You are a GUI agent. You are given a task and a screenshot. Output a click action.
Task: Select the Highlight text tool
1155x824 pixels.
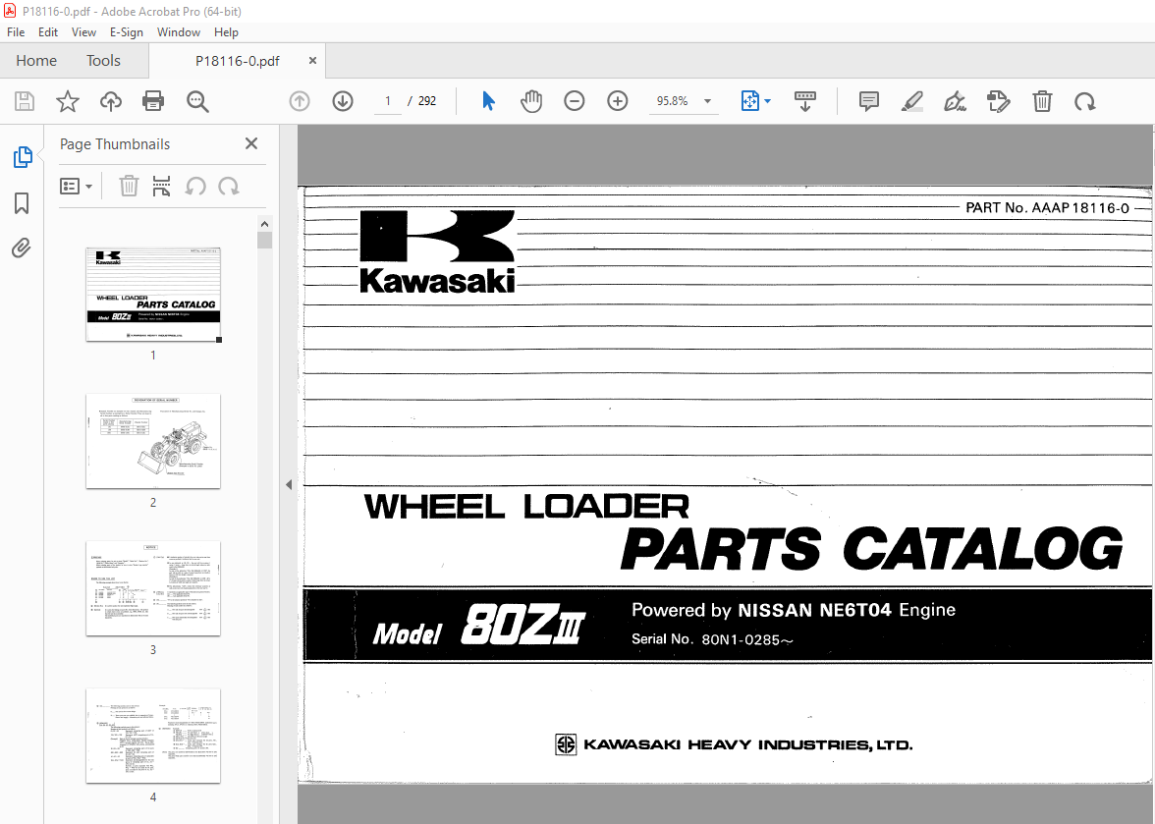(911, 101)
